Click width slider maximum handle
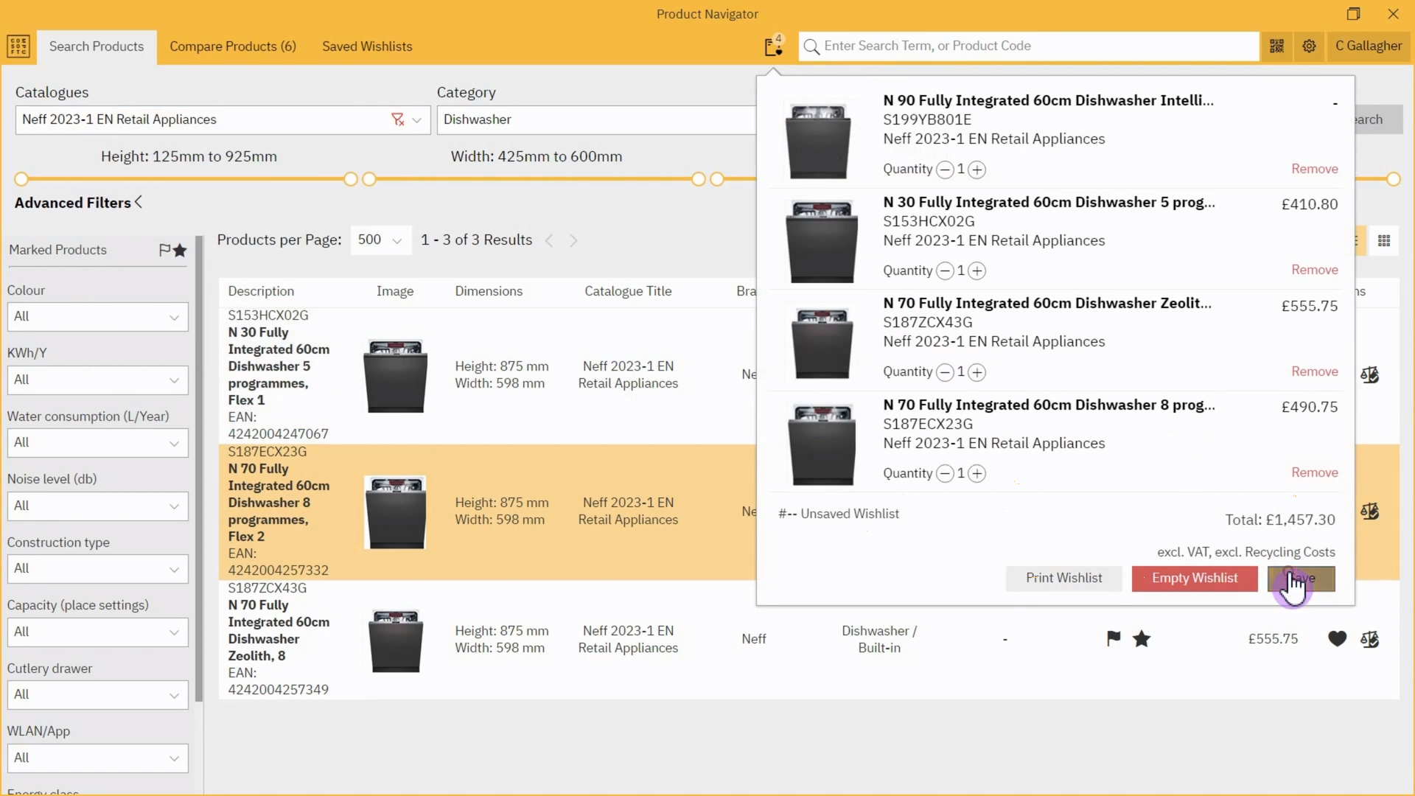The height and width of the screenshot is (796, 1415). (698, 179)
